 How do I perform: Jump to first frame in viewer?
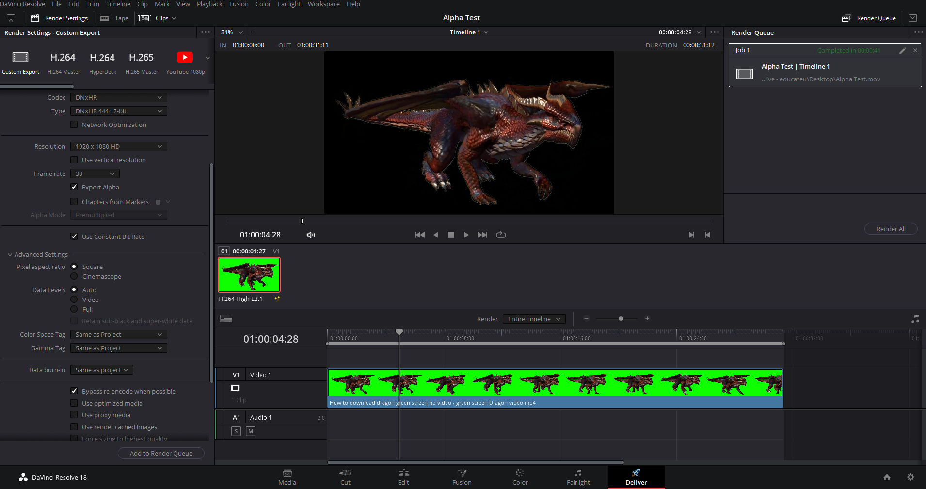(420, 235)
